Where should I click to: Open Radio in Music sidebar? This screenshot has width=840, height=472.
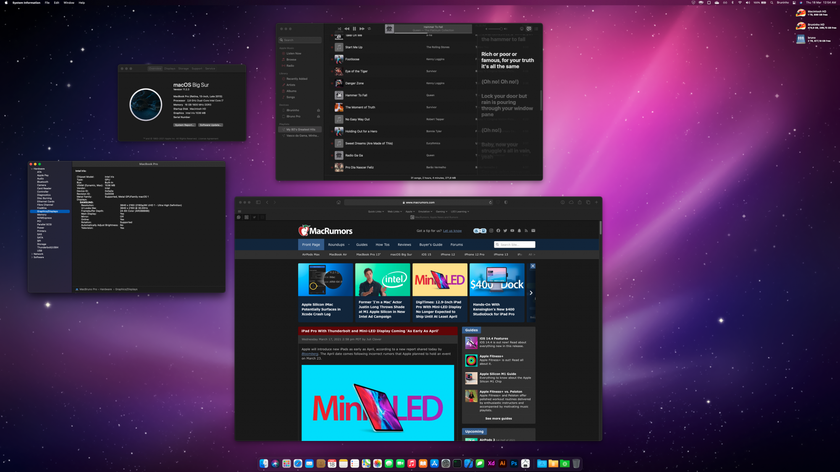click(x=290, y=66)
